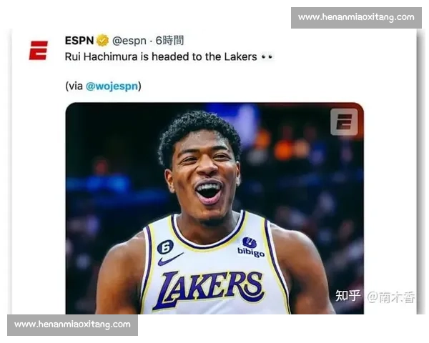
Task: Click the gold verified badge beside ESPN
Action: [103, 40]
